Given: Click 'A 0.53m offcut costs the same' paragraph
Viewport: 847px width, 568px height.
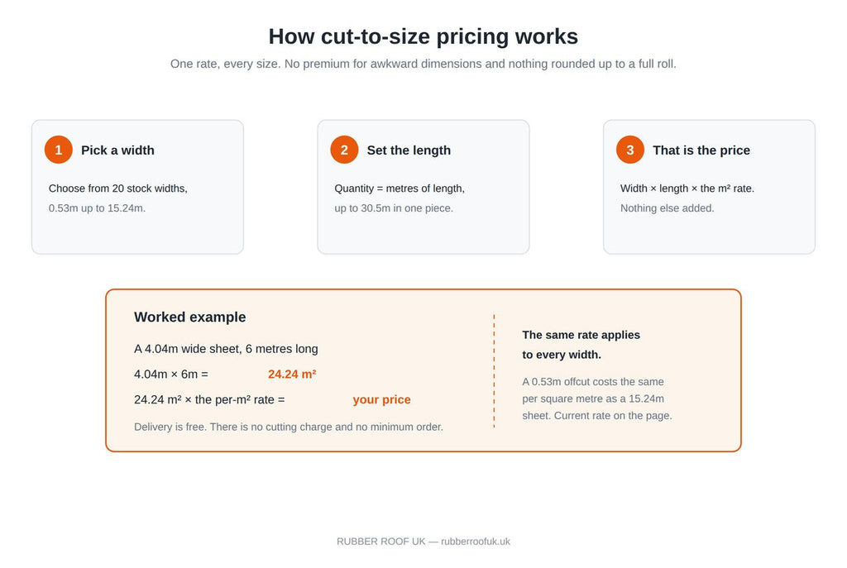Looking at the screenshot, I should point(597,399).
